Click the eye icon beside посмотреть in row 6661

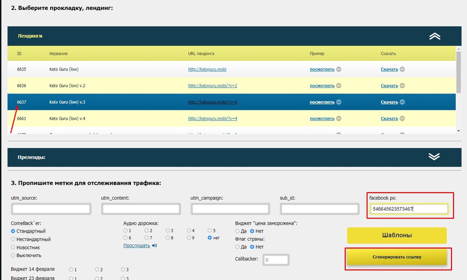tap(339, 119)
